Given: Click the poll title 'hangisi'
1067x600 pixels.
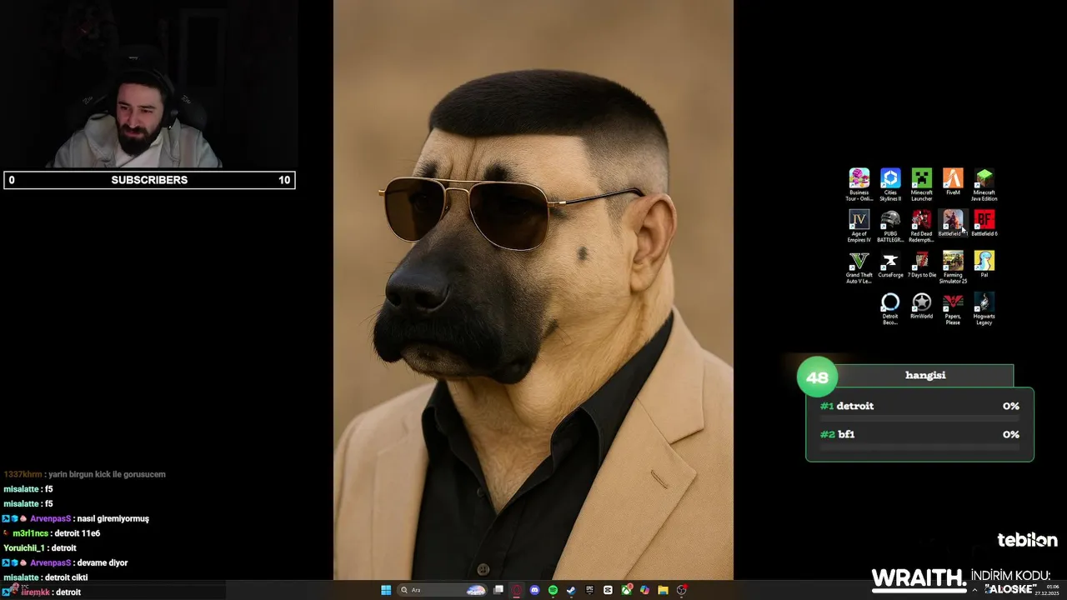Looking at the screenshot, I should (x=925, y=375).
